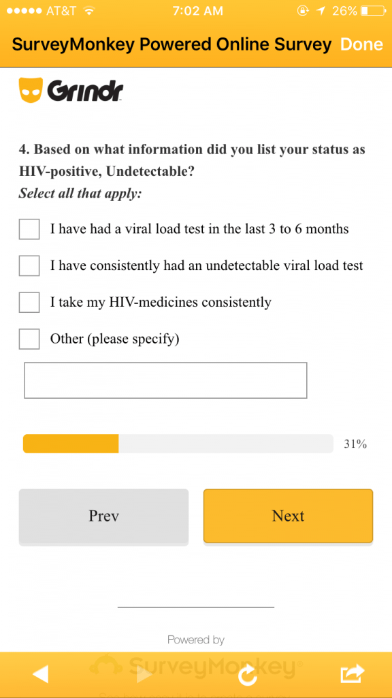Image resolution: width=392 pixels, height=698 pixels.
Task: Tap the battery icon in status bar
Action: (372, 11)
